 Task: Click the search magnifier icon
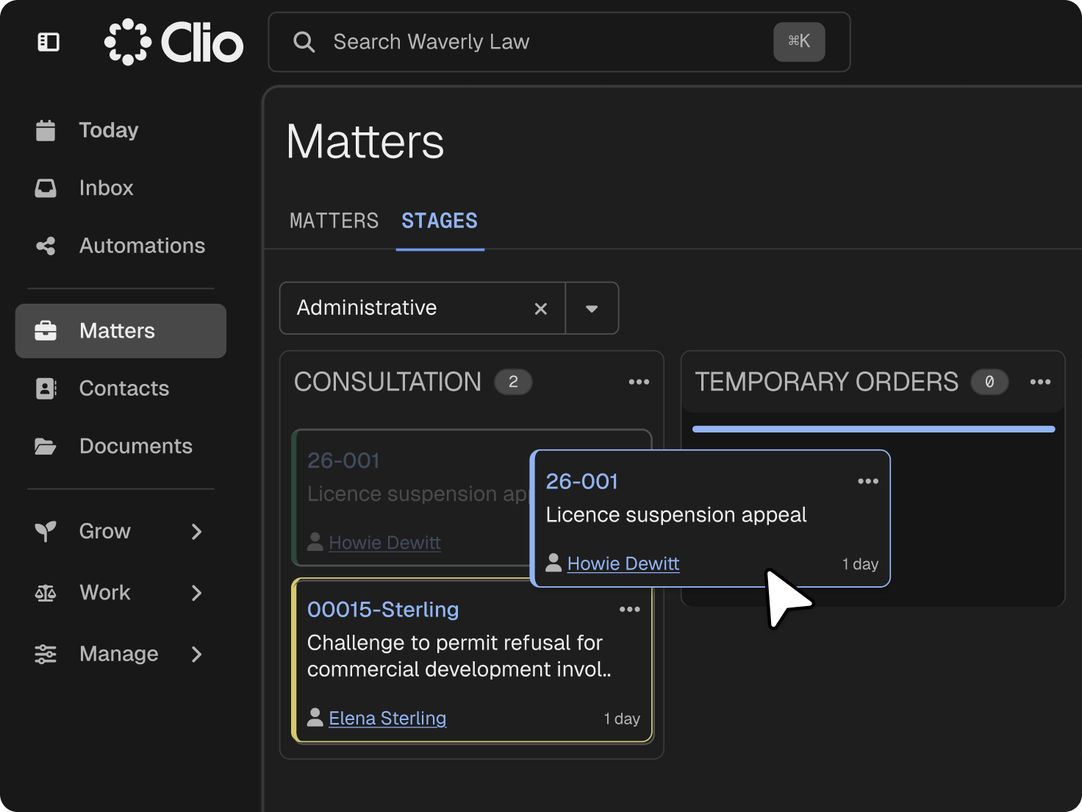pos(304,42)
